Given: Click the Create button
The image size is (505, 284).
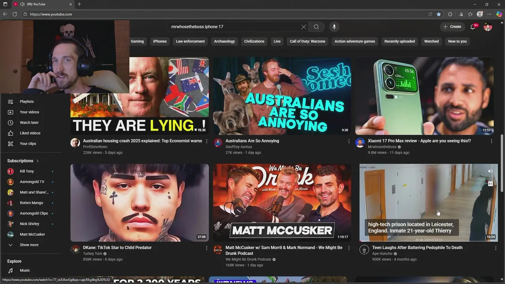Looking at the screenshot, I should point(452,27).
